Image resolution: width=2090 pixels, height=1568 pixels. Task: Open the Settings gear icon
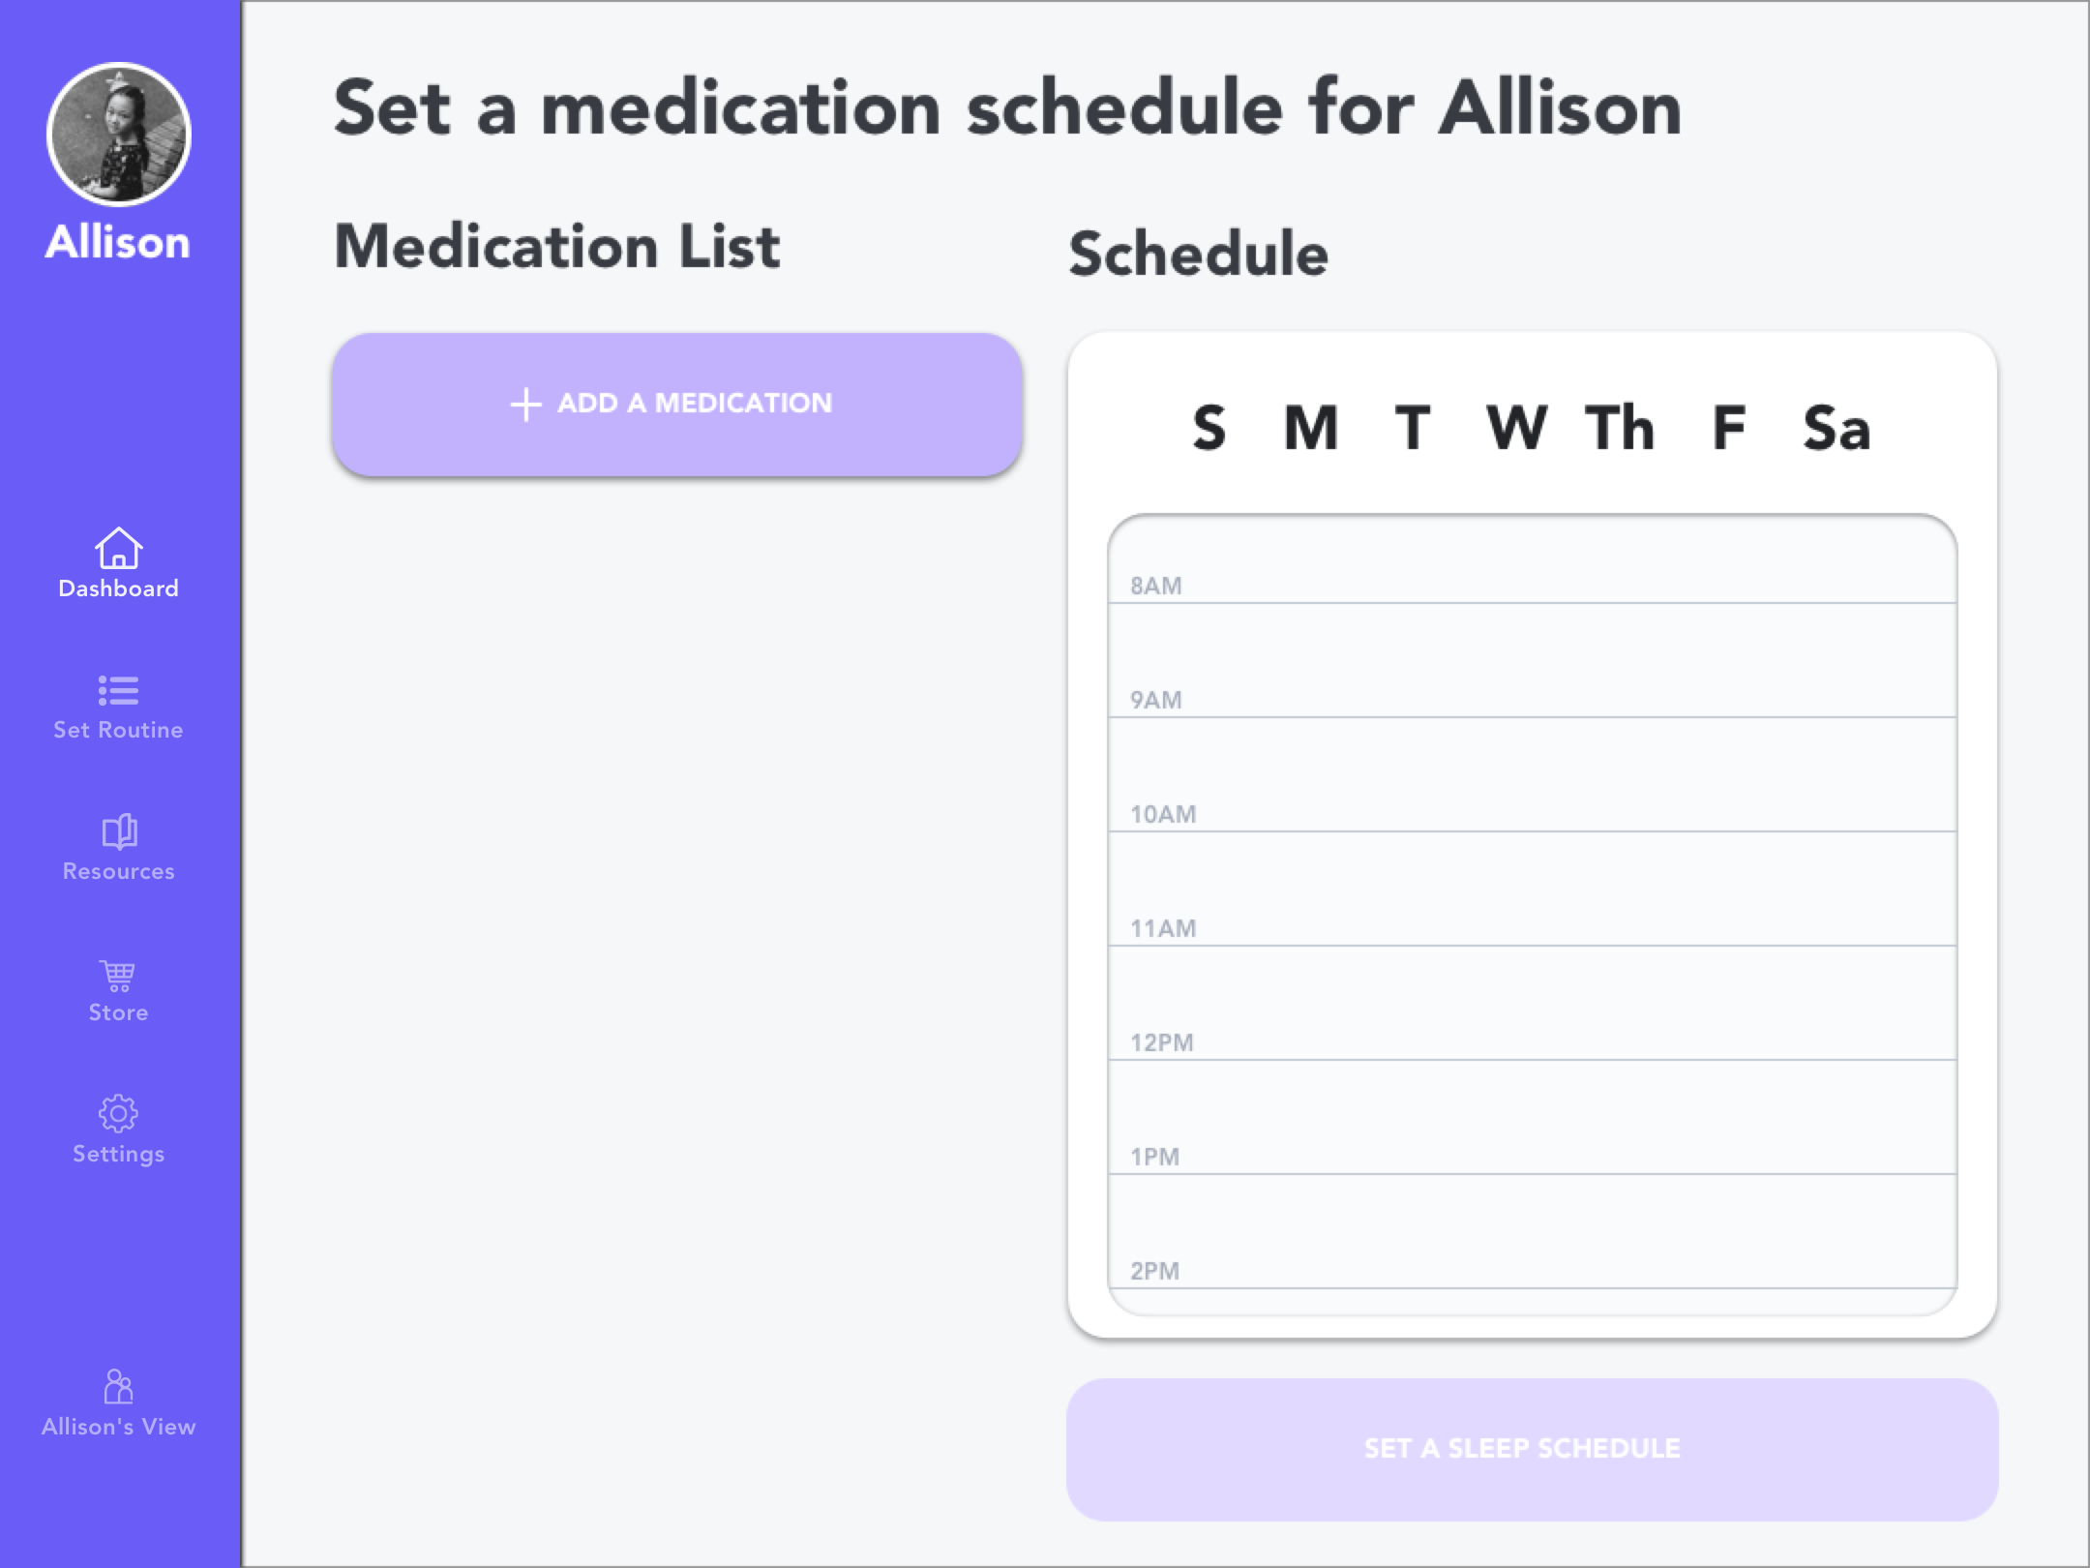pos(118,1114)
